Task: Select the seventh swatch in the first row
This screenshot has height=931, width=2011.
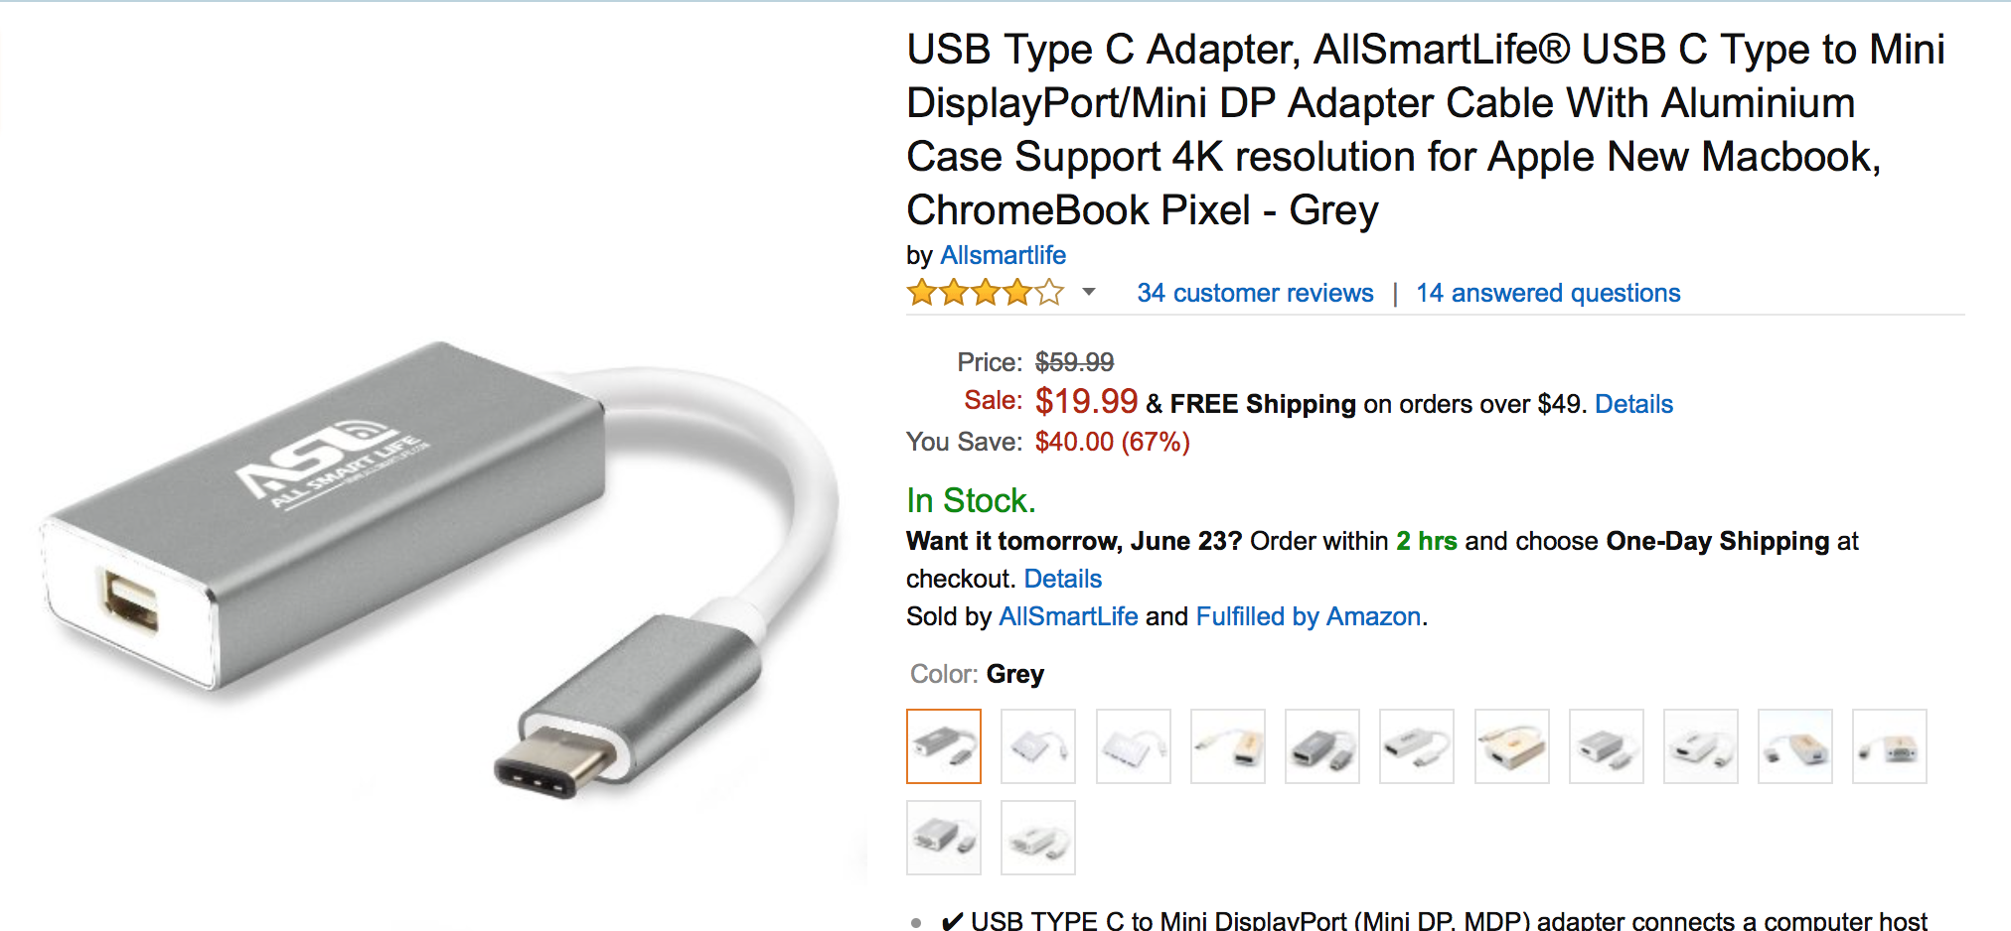Action: point(1511,746)
